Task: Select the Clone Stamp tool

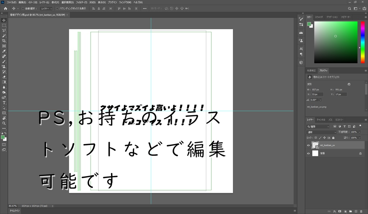Action: tap(4, 66)
